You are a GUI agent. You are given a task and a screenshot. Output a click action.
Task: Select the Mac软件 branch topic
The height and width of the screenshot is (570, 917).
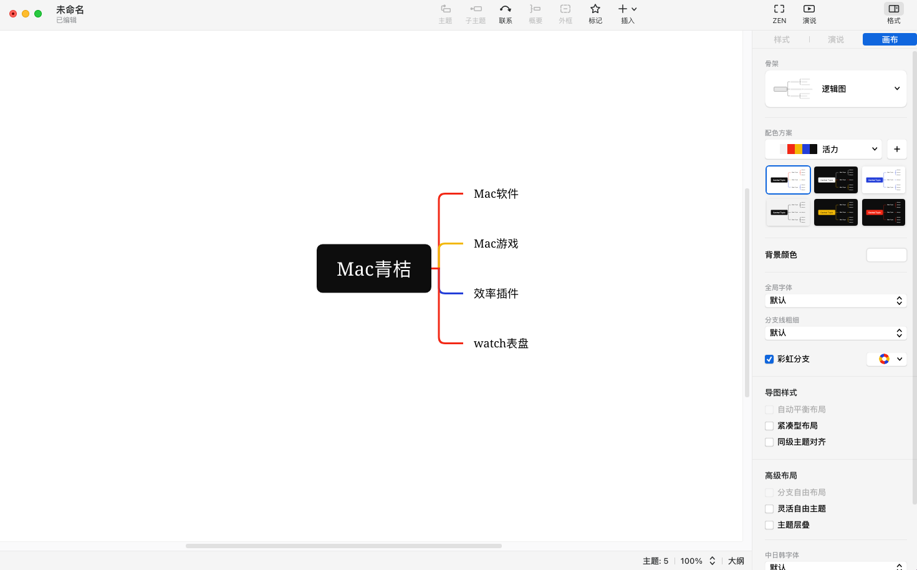coord(496,194)
